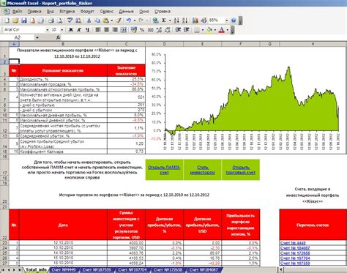Open the Формат menu
Viewport: 347px width, 273px height.
click(87, 12)
